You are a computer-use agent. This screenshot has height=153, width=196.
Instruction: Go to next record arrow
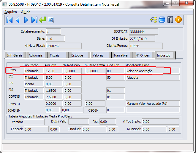pyautogui.click(x=26, y=20)
